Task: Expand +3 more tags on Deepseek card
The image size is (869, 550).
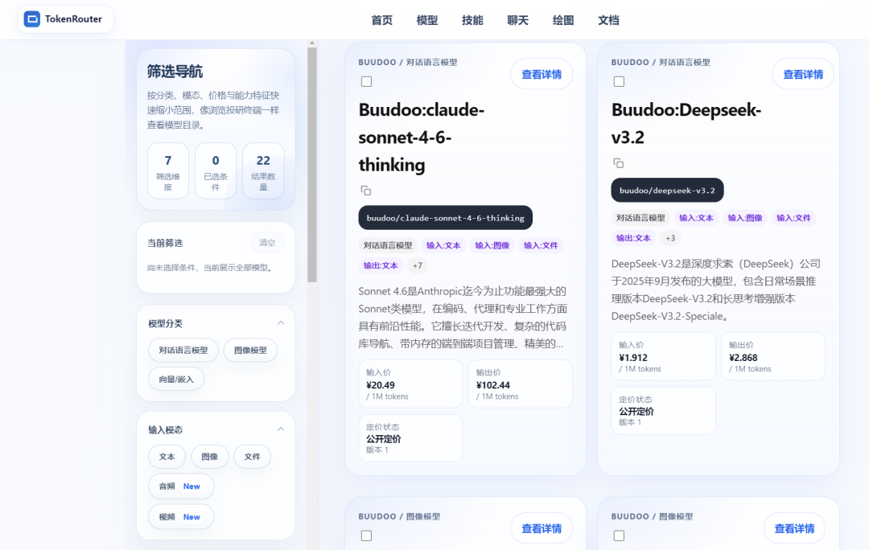Action: [x=670, y=238]
